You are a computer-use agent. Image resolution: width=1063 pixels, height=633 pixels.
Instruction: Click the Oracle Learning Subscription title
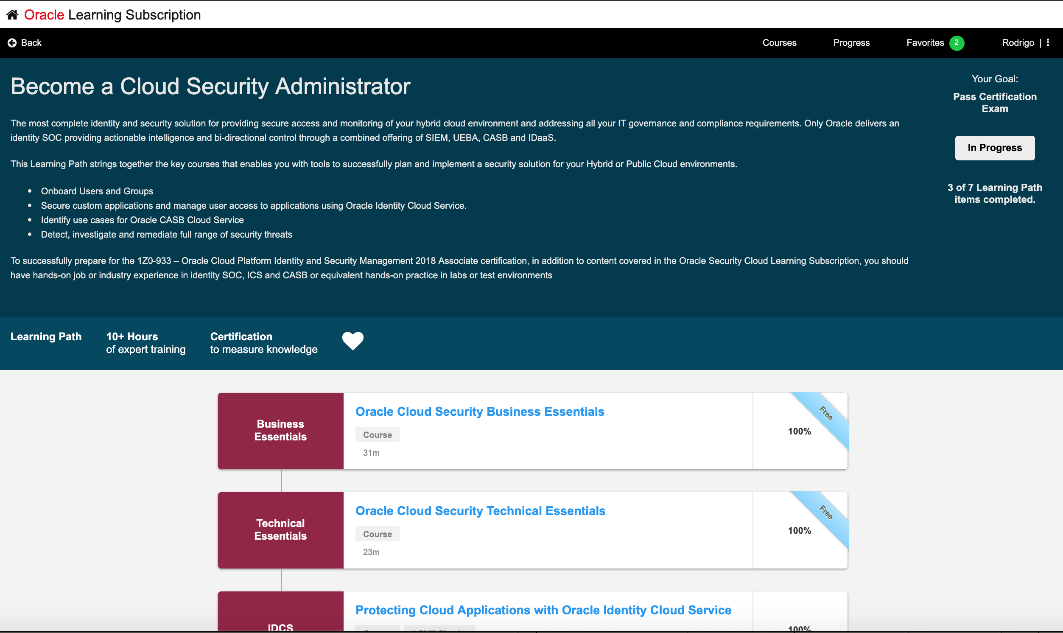click(112, 15)
